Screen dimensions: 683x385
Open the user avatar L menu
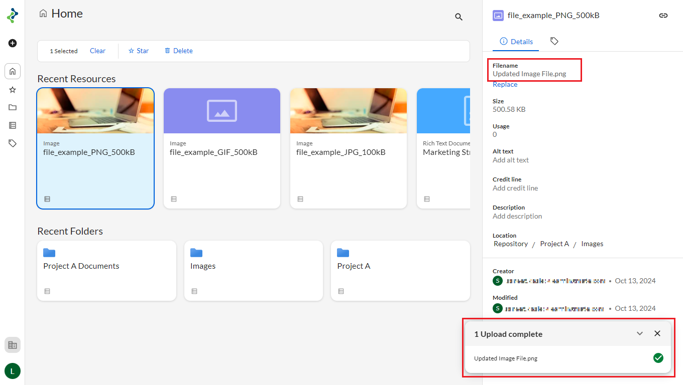coord(13,371)
